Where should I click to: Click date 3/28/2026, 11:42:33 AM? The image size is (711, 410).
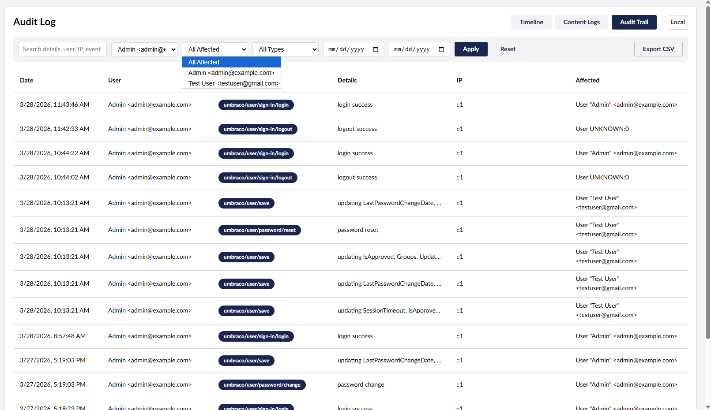pos(55,129)
